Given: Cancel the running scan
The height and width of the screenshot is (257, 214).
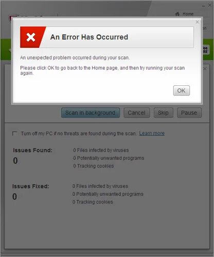Looking at the screenshot, I should 137,113.
